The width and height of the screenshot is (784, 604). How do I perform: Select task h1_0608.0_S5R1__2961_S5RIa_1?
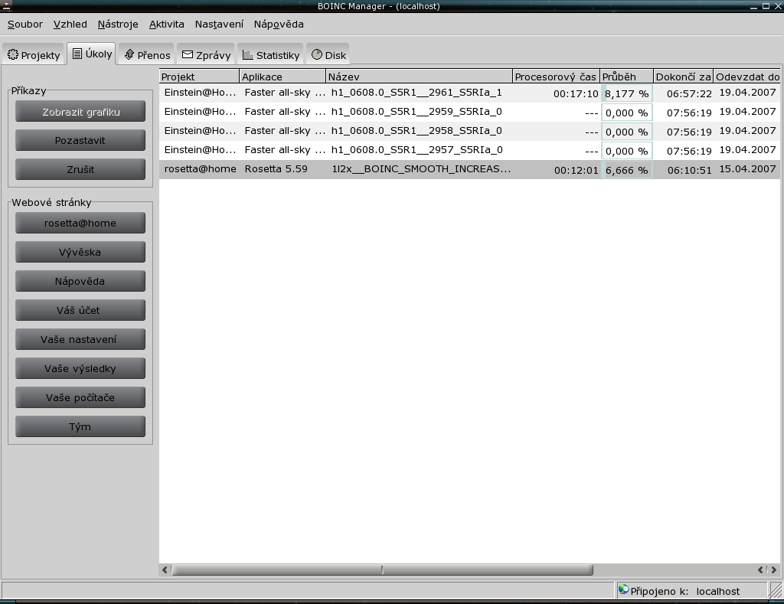point(416,93)
